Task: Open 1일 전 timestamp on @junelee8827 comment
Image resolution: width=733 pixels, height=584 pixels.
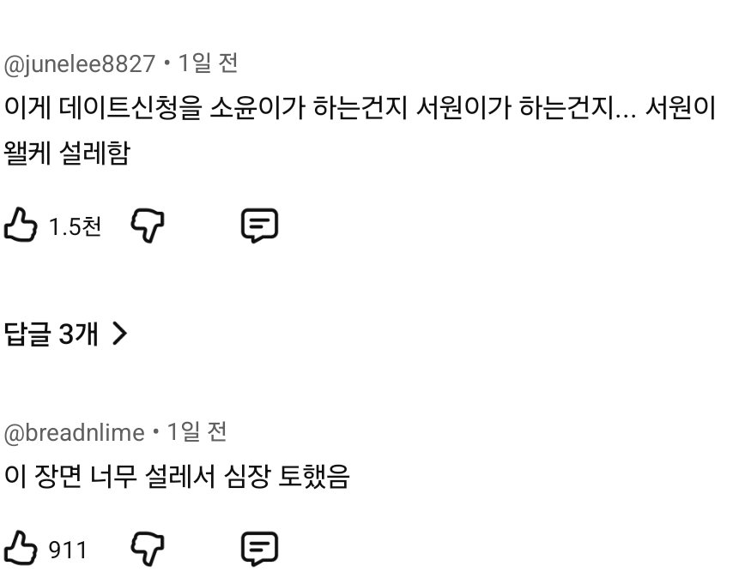Action: [x=208, y=63]
